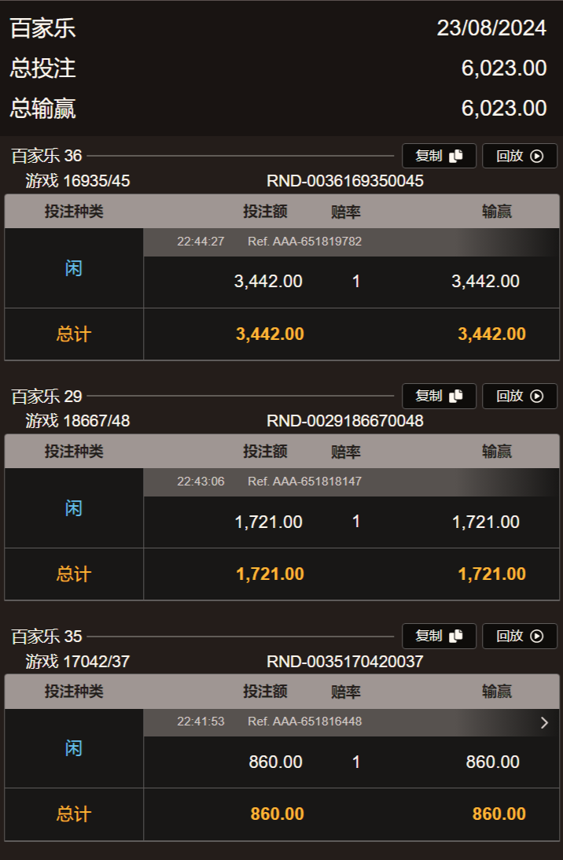Viewport: 563px width, 860px height.
Task: Select round ID RND-0036169350045
Action: (345, 181)
